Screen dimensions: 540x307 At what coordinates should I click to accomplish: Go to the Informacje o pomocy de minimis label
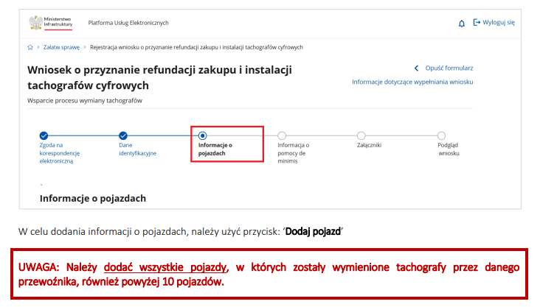(x=293, y=153)
